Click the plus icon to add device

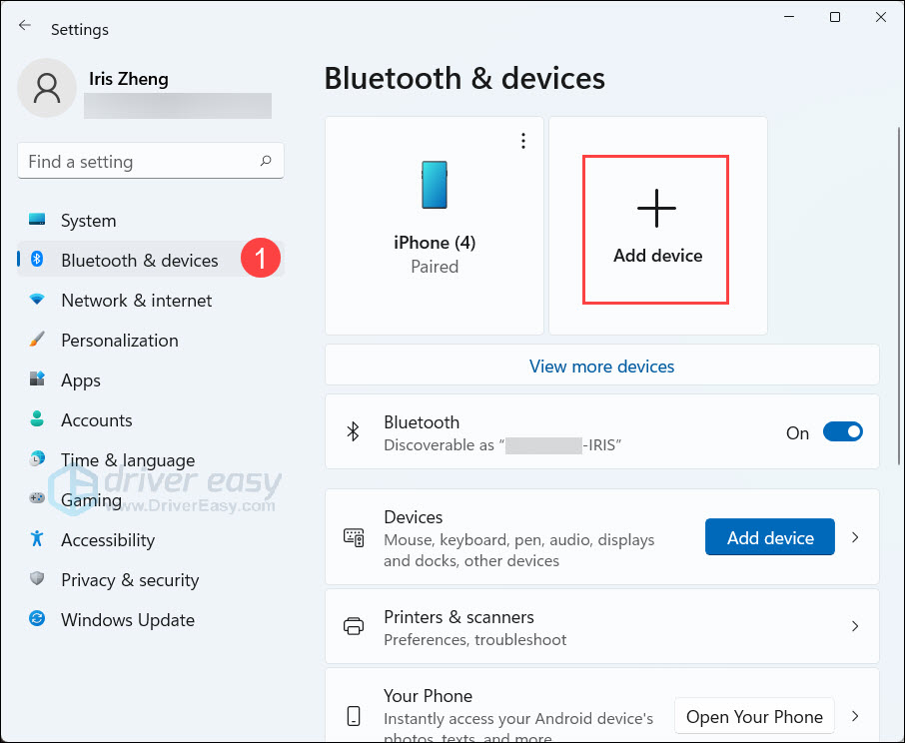point(656,209)
